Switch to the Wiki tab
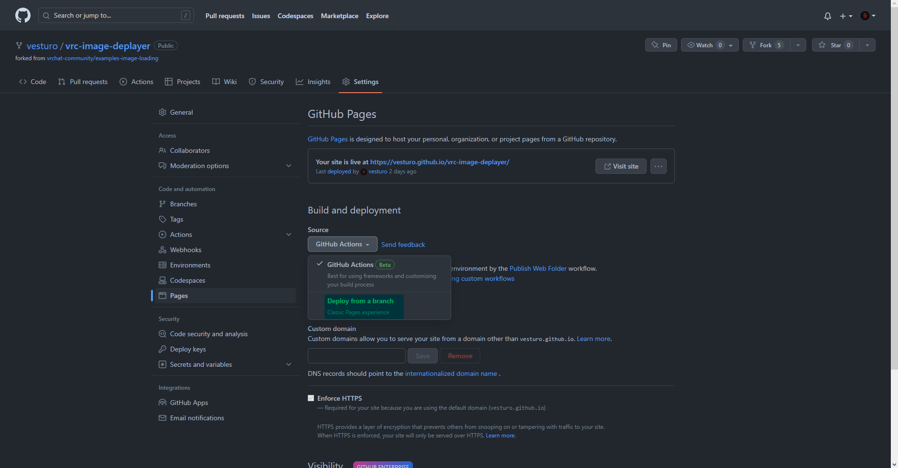This screenshot has width=898, height=468. [224, 82]
